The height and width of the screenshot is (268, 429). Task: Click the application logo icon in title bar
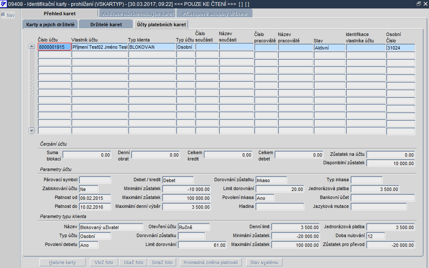pyautogui.click(x=3, y=4)
